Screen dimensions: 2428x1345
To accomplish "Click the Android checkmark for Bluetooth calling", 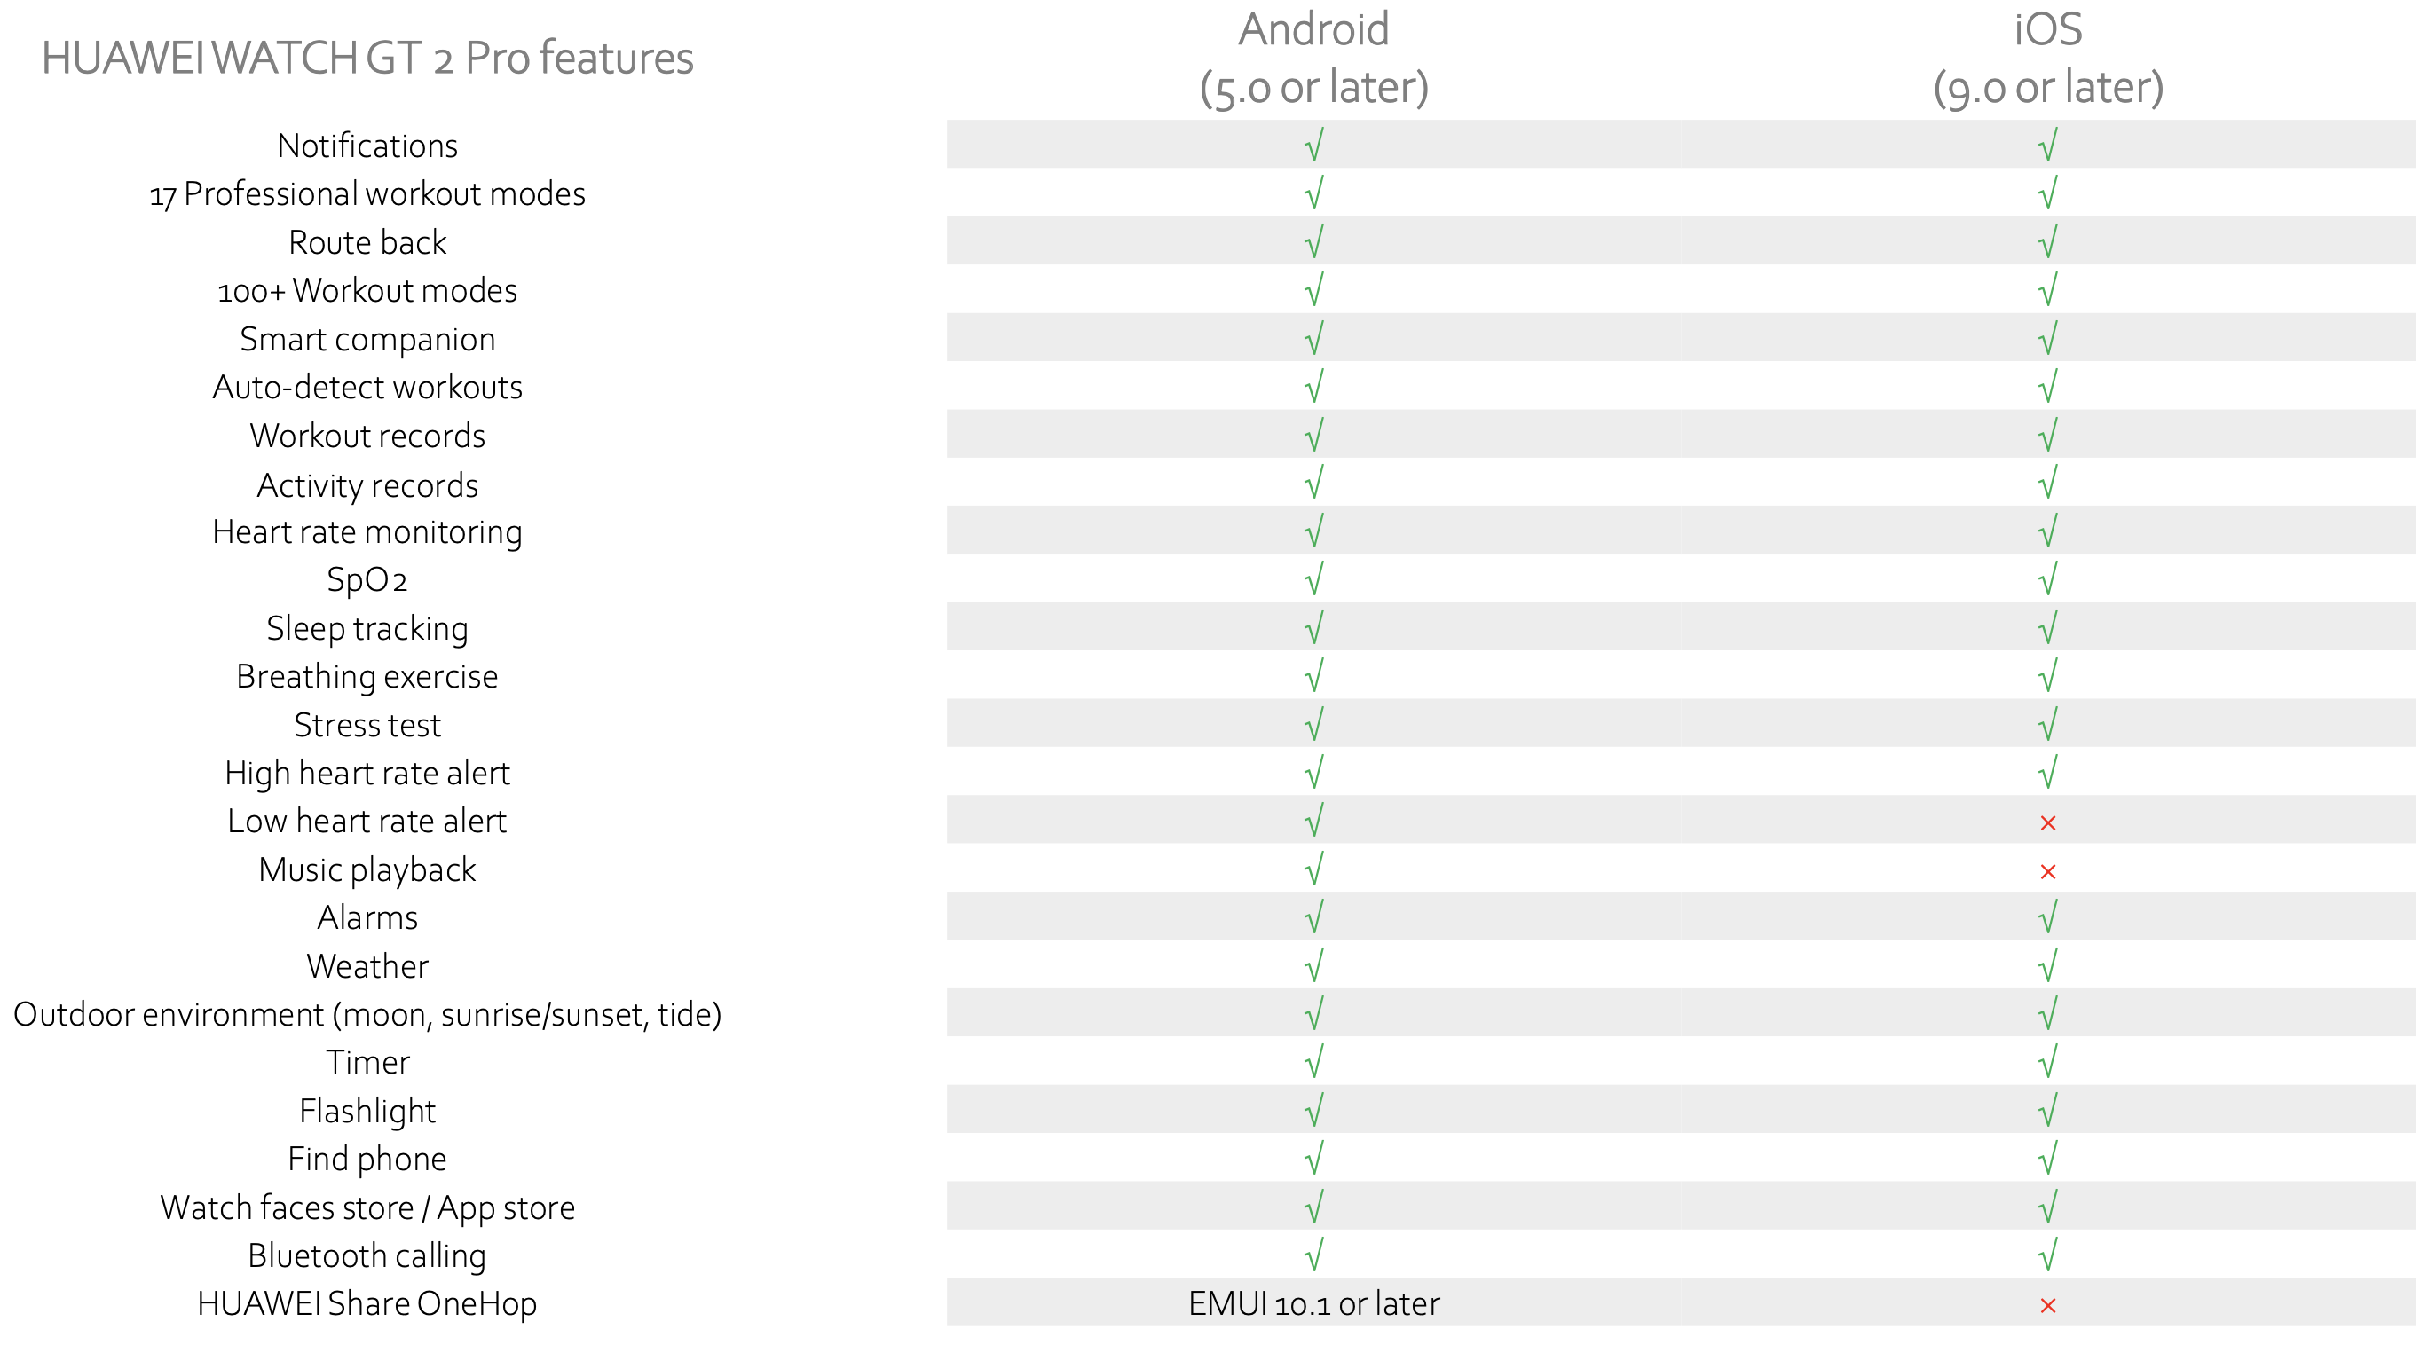I will pos(1314,1255).
